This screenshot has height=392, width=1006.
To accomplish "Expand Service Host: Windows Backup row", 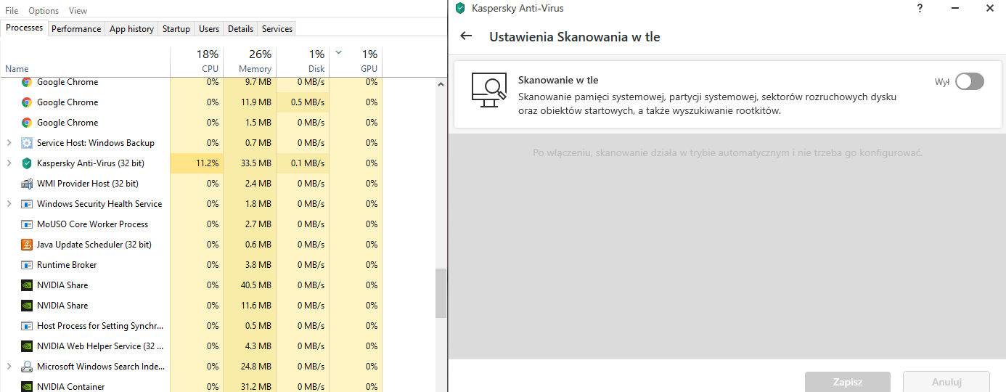I will click(x=9, y=143).
